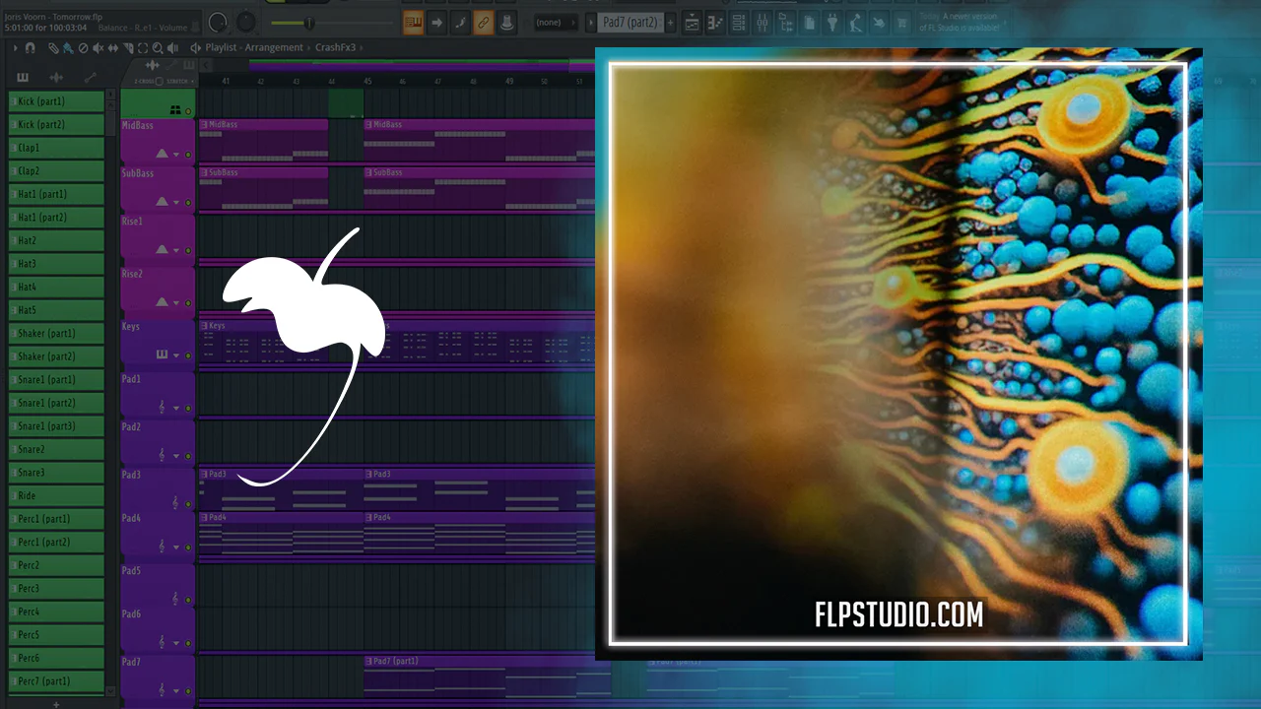
Task: Toggle the step edit arrow button
Action: point(436,23)
